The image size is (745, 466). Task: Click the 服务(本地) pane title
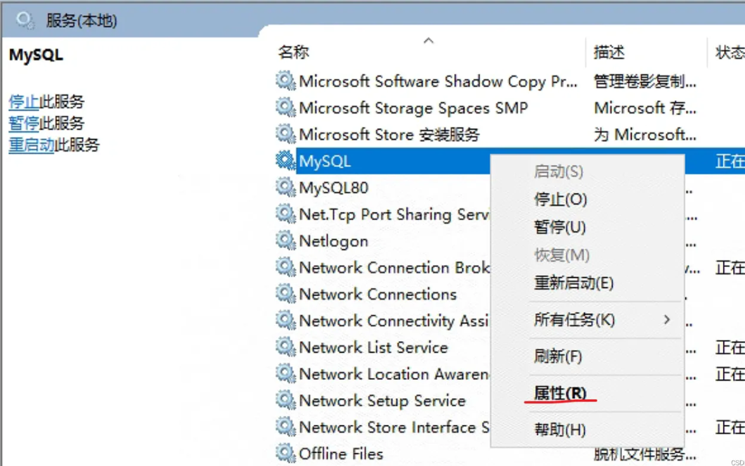click(x=81, y=20)
